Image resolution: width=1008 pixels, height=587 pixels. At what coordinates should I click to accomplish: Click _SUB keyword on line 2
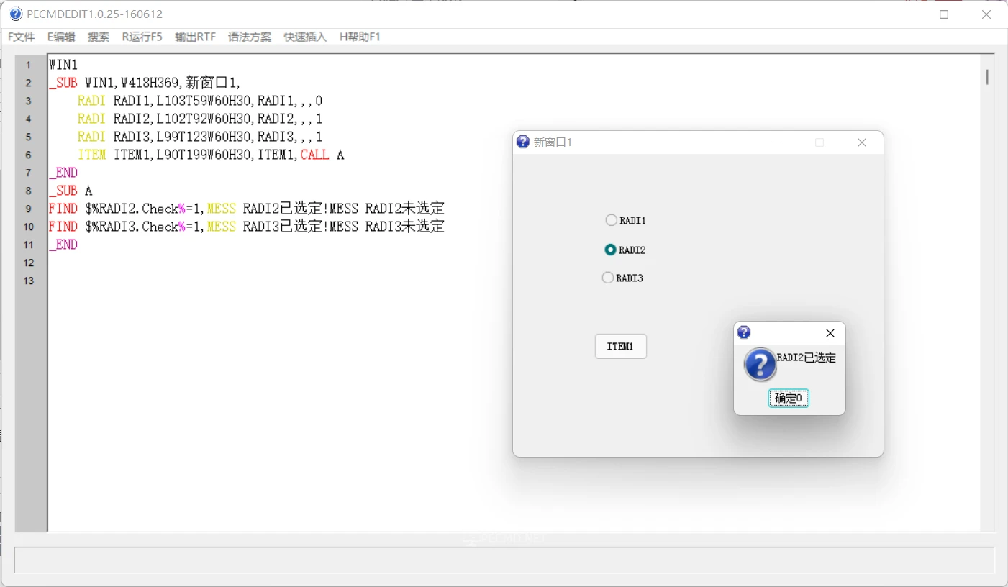coord(63,83)
